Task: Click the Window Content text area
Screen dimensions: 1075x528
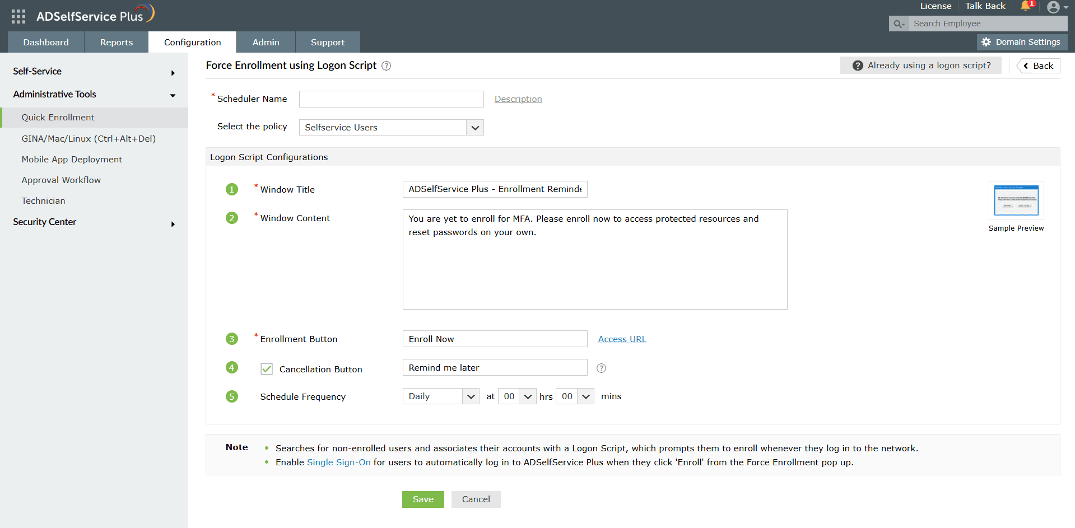Action: click(x=595, y=260)
